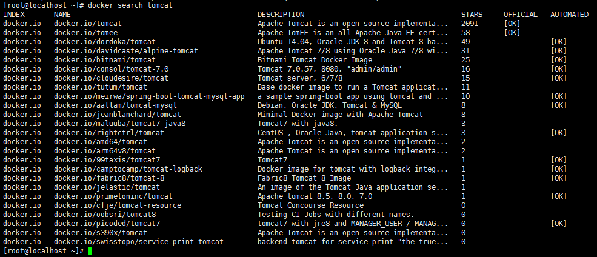This screenshot has height=257, width=597.
Task: Click the AUTOMATED [OK] for dordoka/tomcat
Action: pyautogui.click(x=559, y=41)
